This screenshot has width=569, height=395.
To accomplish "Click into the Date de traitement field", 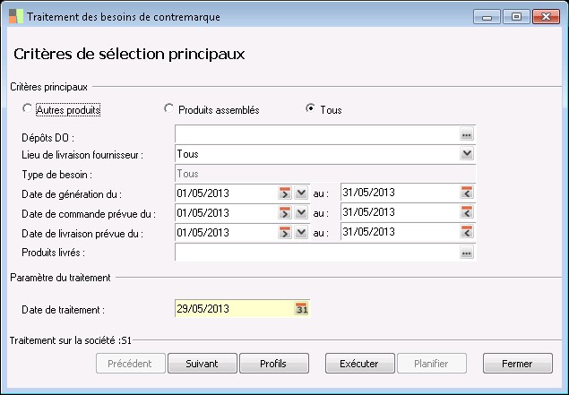I will click(x=233, y=309).
